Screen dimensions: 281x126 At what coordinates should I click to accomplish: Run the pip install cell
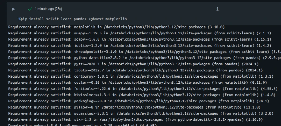[x=13, y=9]
